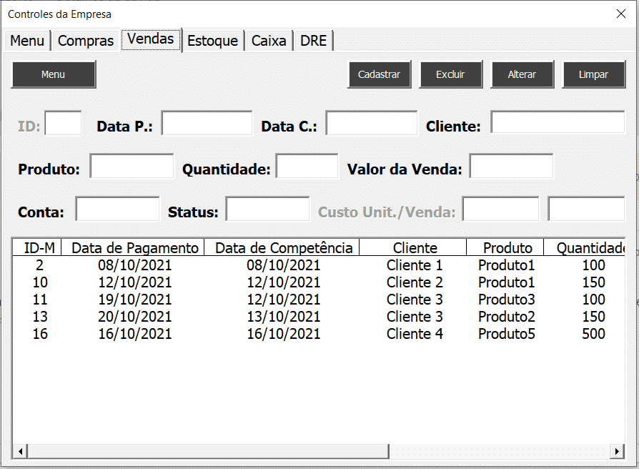Click payment date 19/10/2021
This screenshot has height=469, width=639.
tap(135, 300)
